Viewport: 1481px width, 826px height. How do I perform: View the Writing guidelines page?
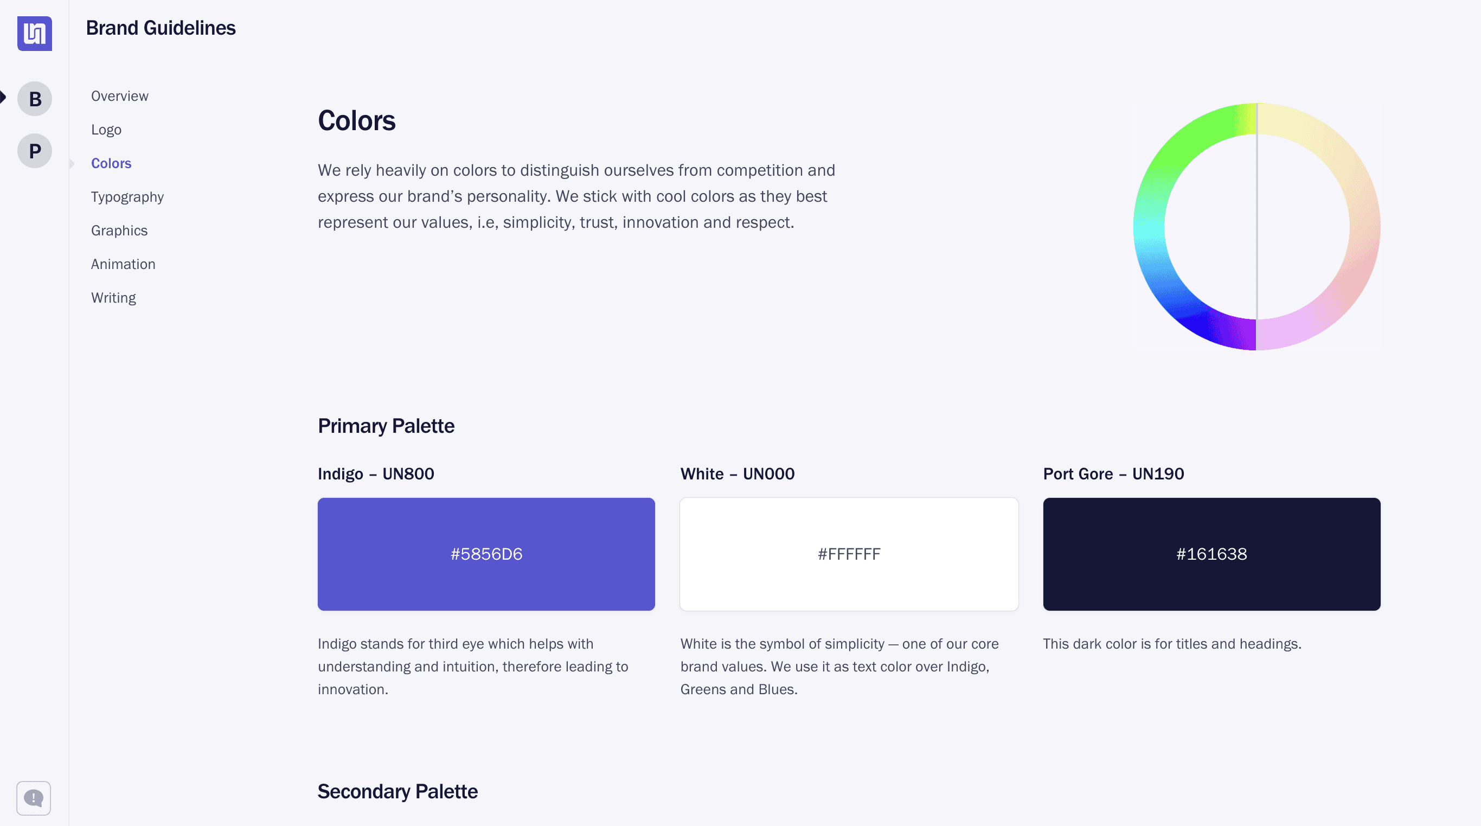click(113, 297)
